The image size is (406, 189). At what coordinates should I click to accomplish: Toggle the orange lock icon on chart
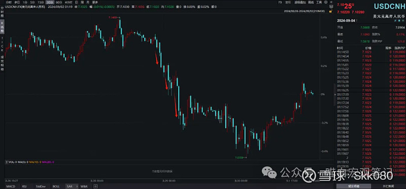[331, 11]
